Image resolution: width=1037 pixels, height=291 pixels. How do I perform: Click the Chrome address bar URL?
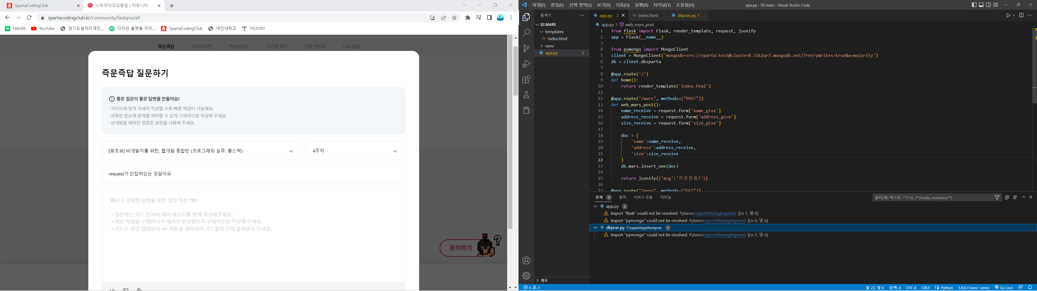[x=94, y=18]
